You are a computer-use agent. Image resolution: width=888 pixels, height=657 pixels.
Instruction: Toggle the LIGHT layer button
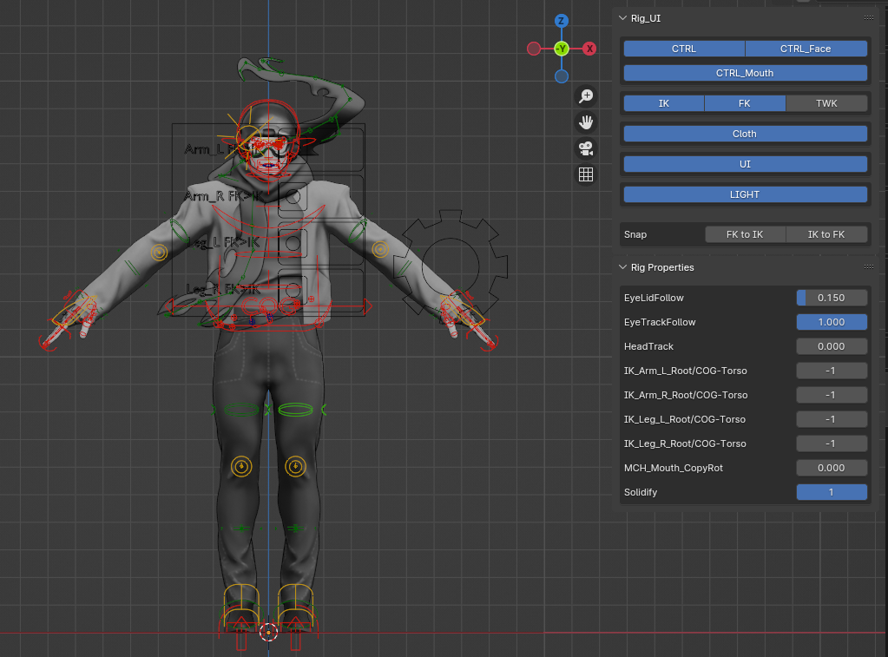[x=746, y=194]
